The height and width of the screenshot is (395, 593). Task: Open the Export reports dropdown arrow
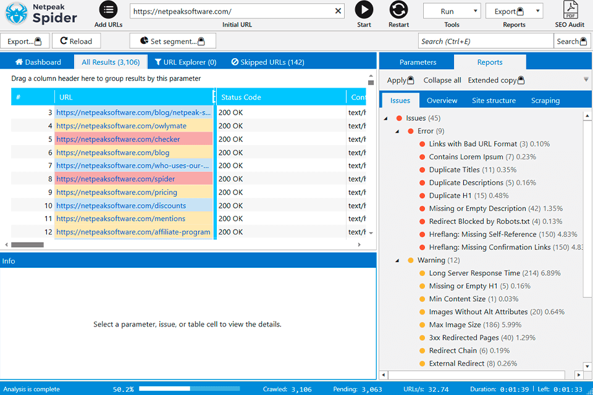(537, 11)
